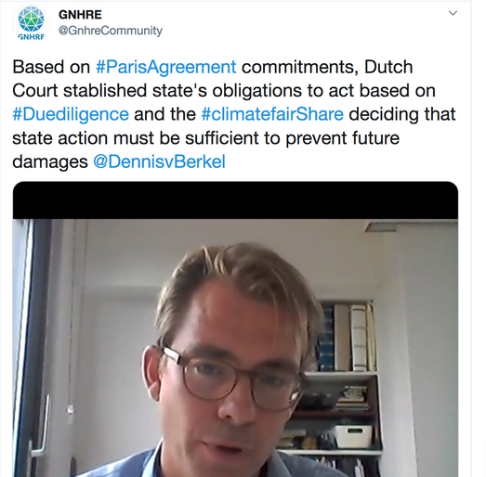Visit the @GnhreCommunity handle
486x477 pixels.
(x=111, y=31)
